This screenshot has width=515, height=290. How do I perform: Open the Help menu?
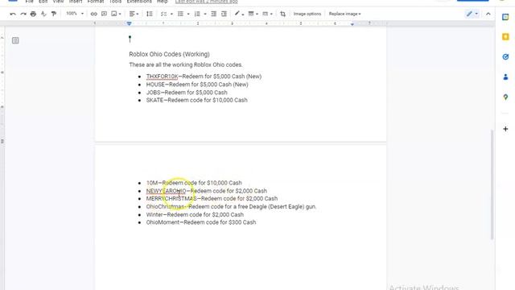click(163, 2)
